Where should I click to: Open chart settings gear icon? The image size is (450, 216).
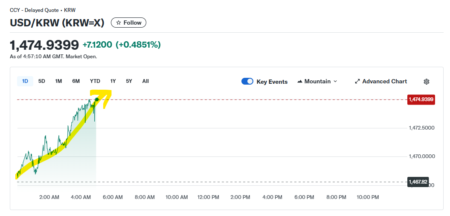pos(427,82)
